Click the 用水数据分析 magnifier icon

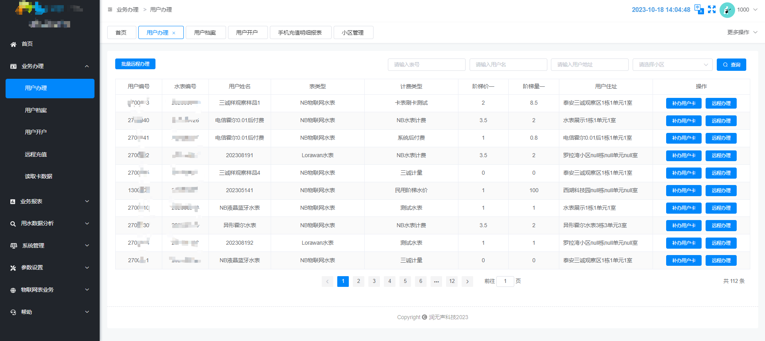coord(13,224)
